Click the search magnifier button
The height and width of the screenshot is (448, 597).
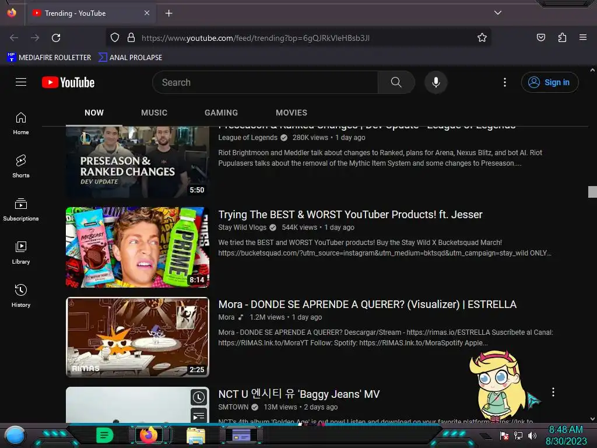coord(396,82)
